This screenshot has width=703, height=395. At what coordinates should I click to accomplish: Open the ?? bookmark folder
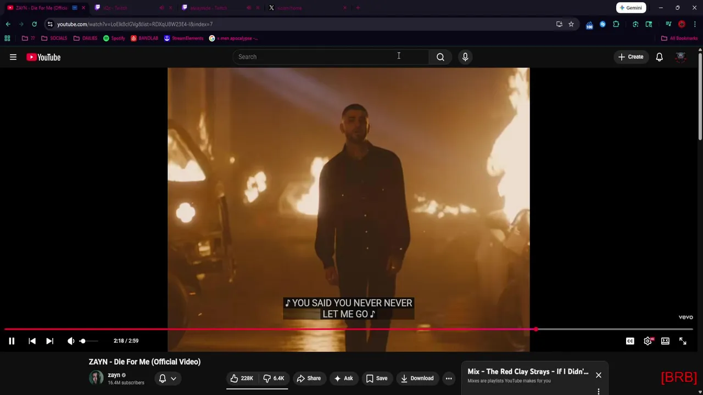[29, 38]
